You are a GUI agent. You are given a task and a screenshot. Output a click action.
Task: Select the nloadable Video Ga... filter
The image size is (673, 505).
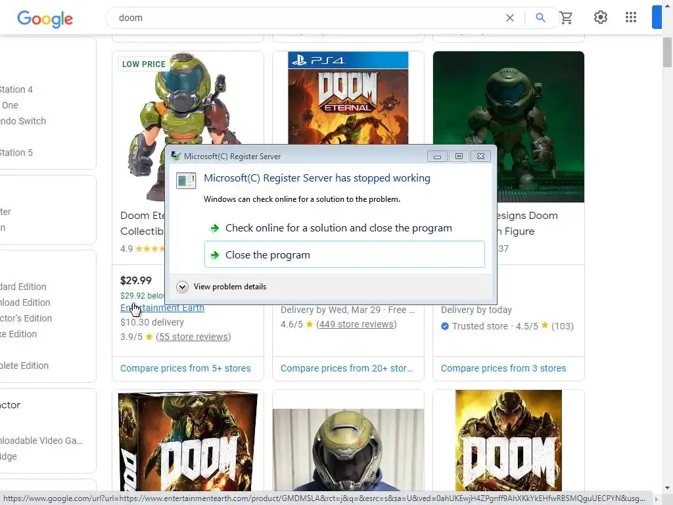pyautogui.click(x=41, y=441)
